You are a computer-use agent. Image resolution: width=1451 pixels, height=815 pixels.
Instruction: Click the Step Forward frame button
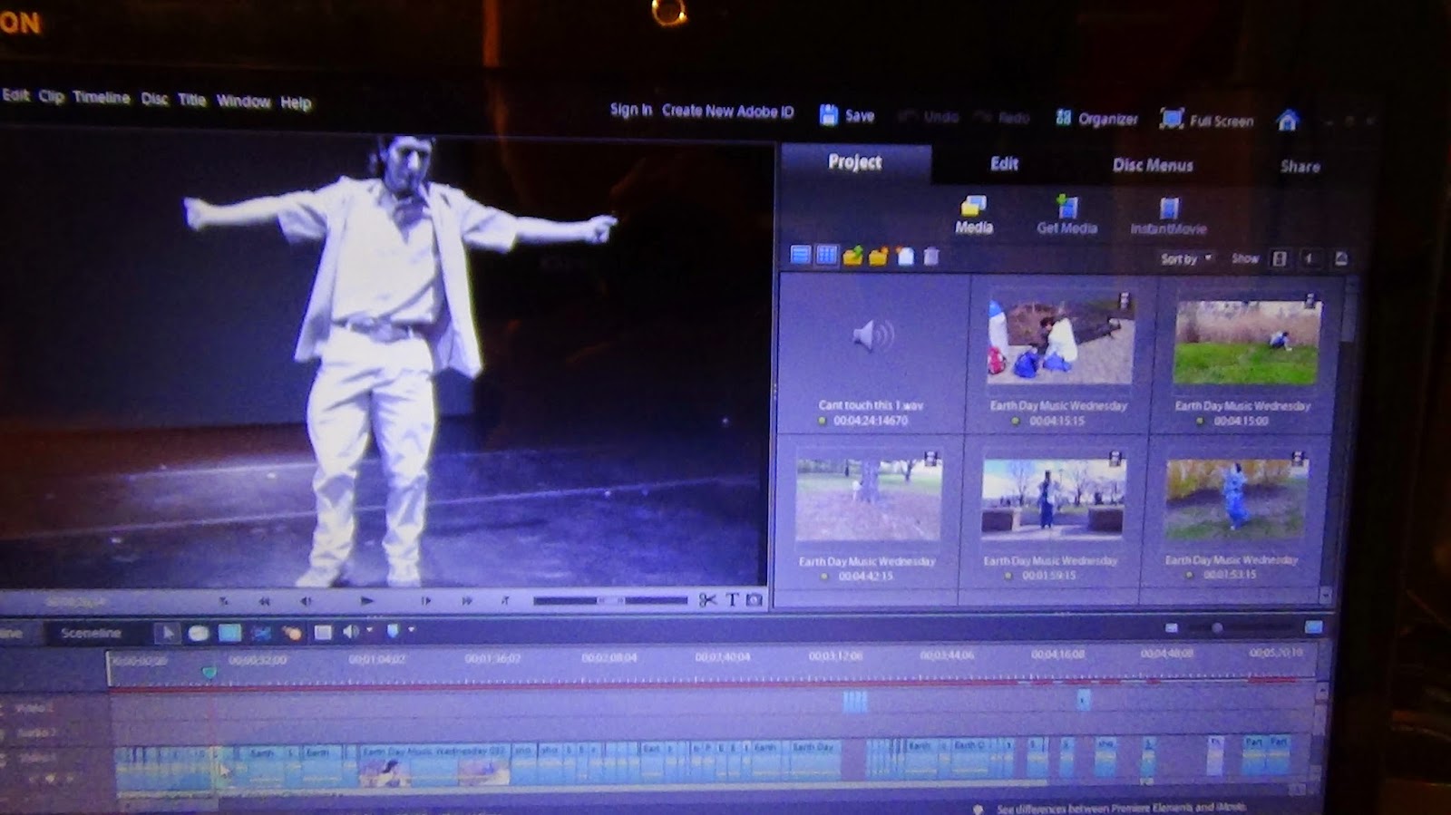tap(425, 600)
